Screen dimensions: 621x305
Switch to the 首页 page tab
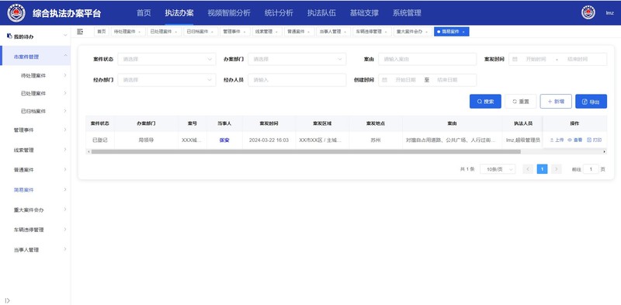tap(102, 32)
